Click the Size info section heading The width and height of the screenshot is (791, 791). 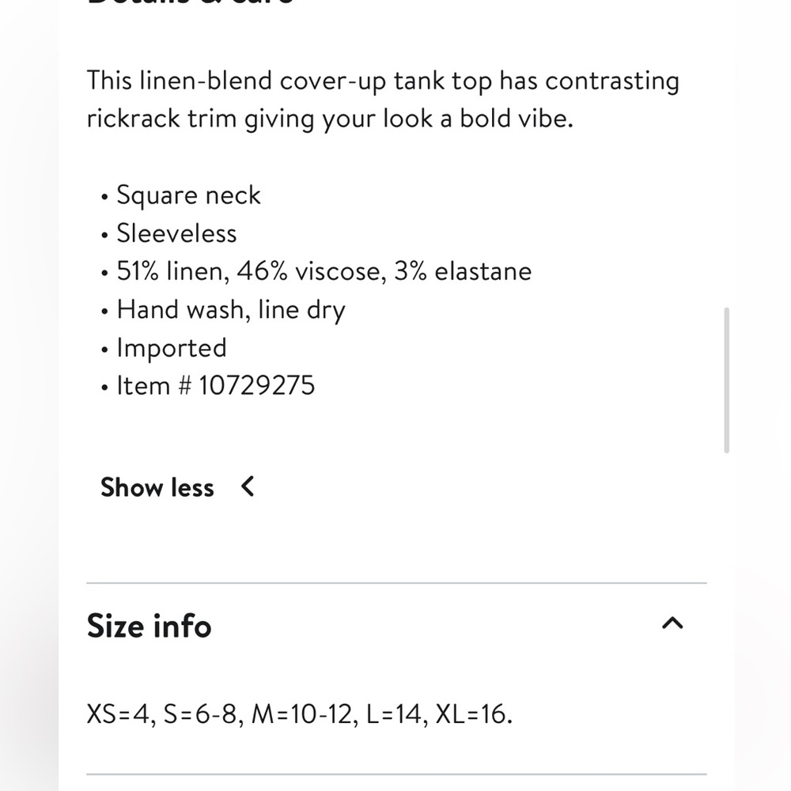[x=149, y=626]
